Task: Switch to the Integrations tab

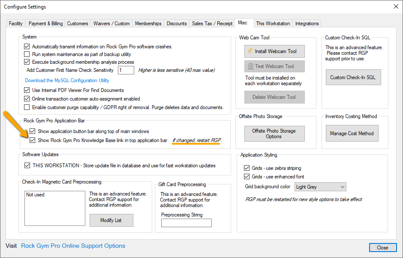Action: [307, 24]
